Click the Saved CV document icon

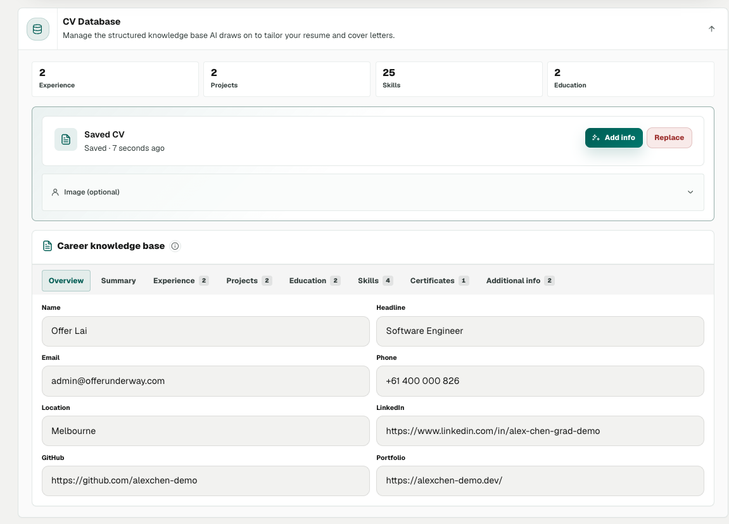click(x=66, y=139)
